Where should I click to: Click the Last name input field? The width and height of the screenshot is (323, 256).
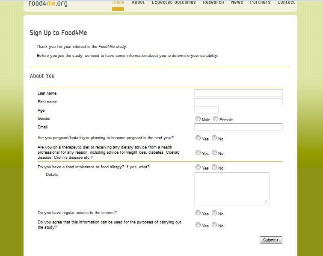pos(238,93)
